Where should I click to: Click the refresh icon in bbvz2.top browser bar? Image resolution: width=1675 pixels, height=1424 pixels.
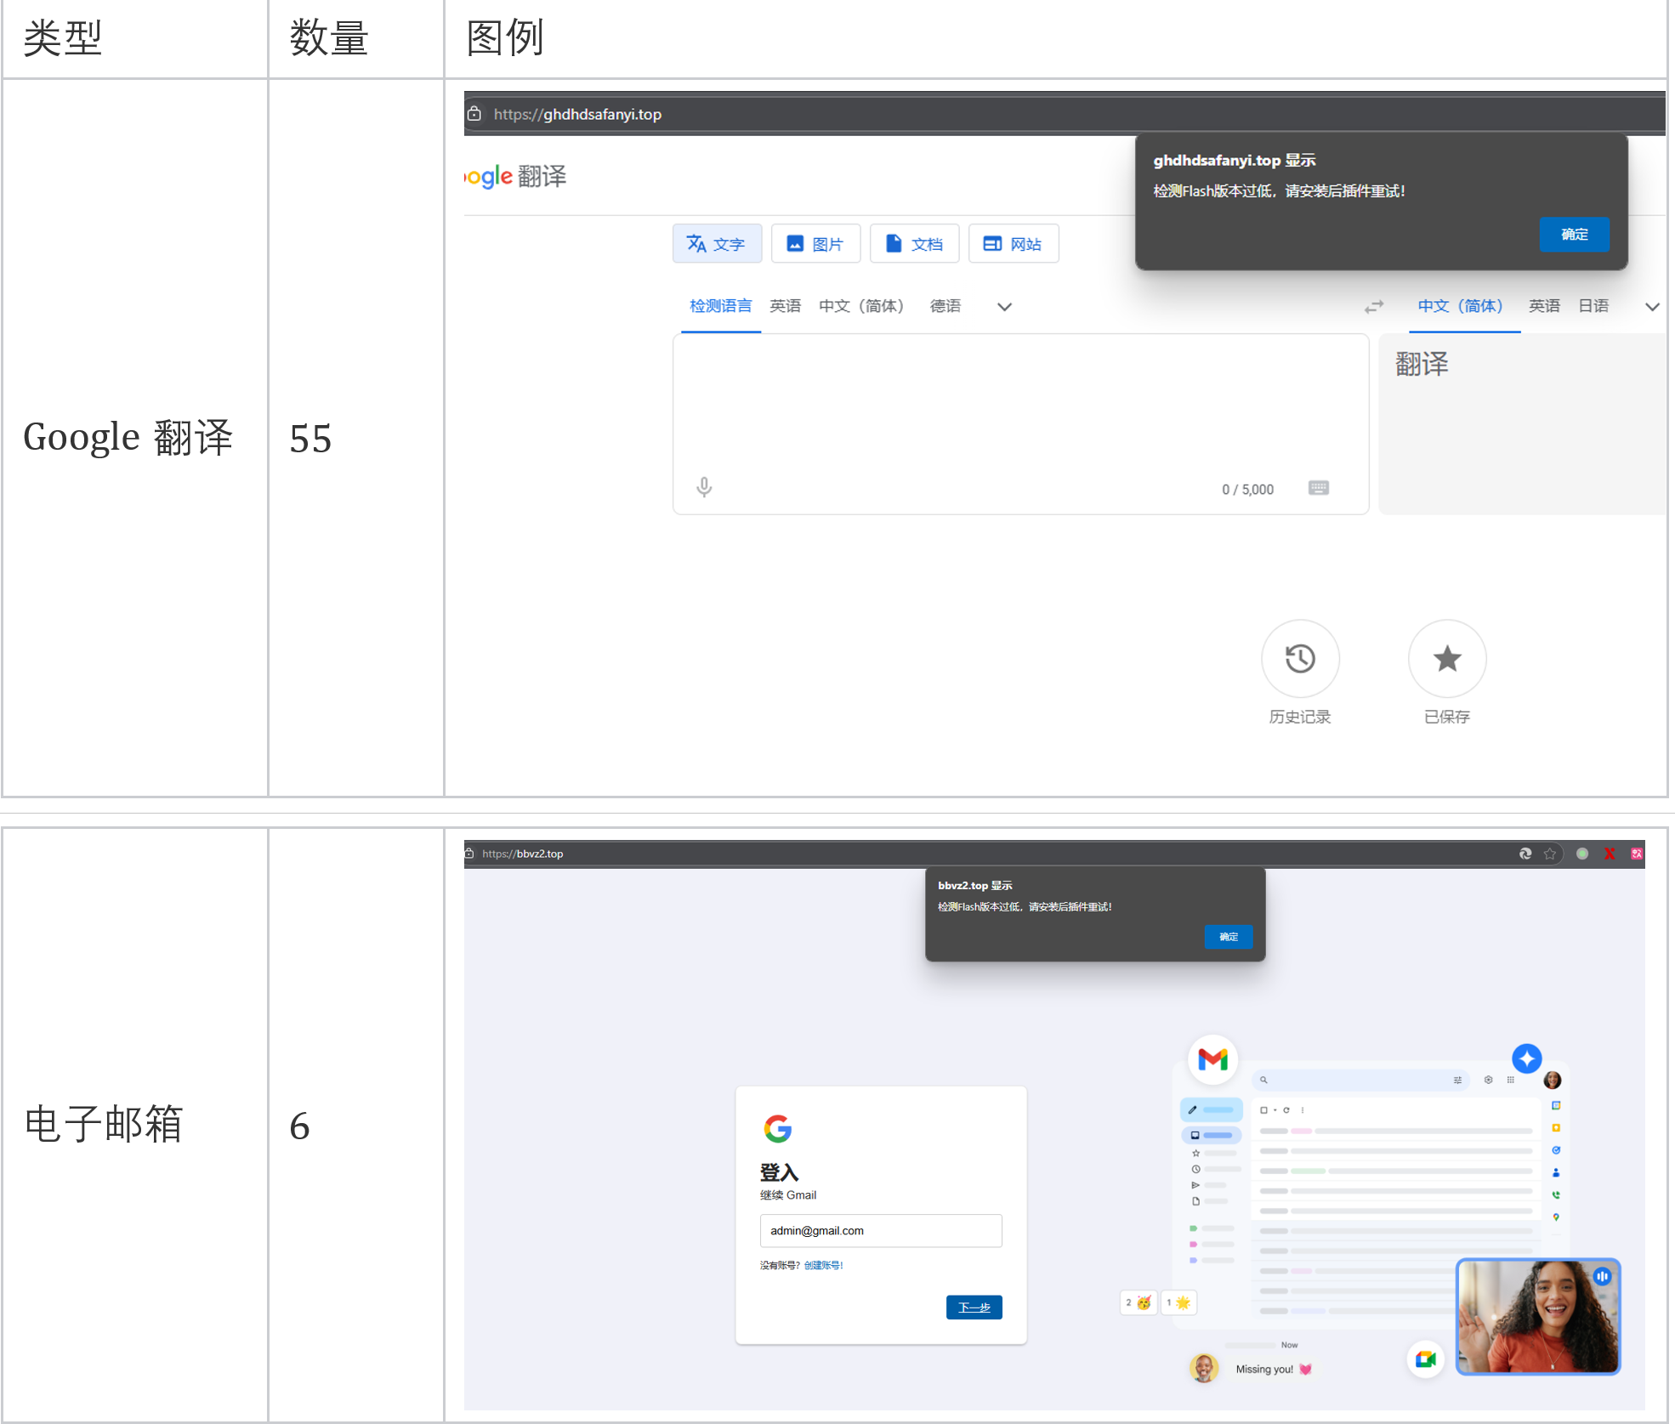tap(1525, 854)
